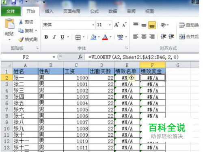203x152 pixels.
Task: Select cell containing 张五
Action: point(25,103)
